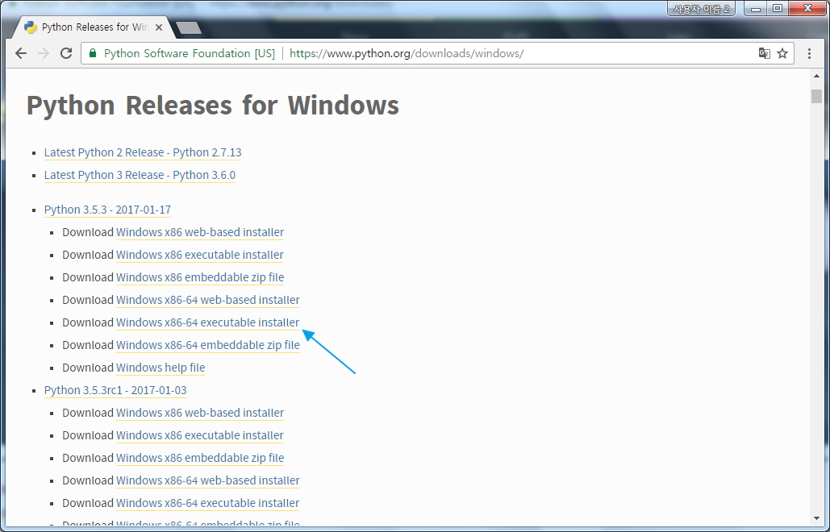830x532 pixels.
Task: Download 3.5.3 Windows x86-64 web-based installer
Action: tap(208, 300)
